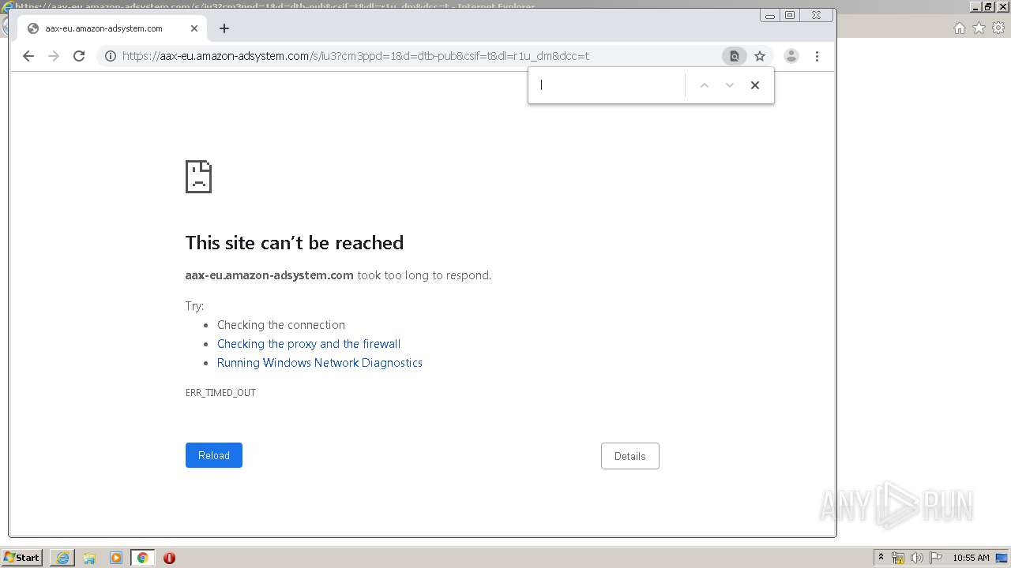
Task: Click the Action Center flag icon
Action: pyautogui.click(x=936, y=558)
